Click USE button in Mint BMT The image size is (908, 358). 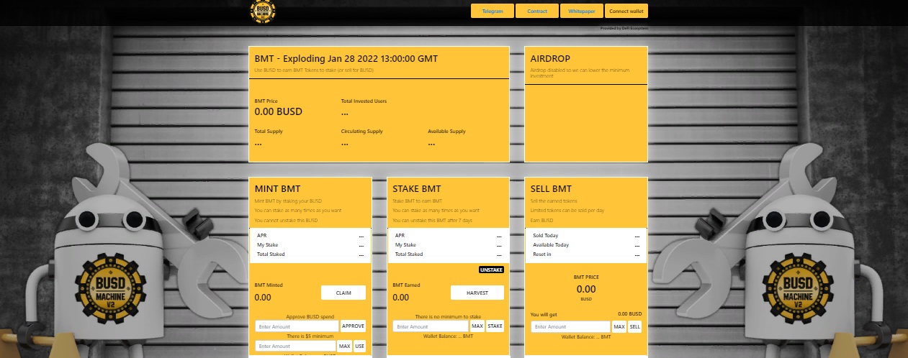click(x=359, y=346)
